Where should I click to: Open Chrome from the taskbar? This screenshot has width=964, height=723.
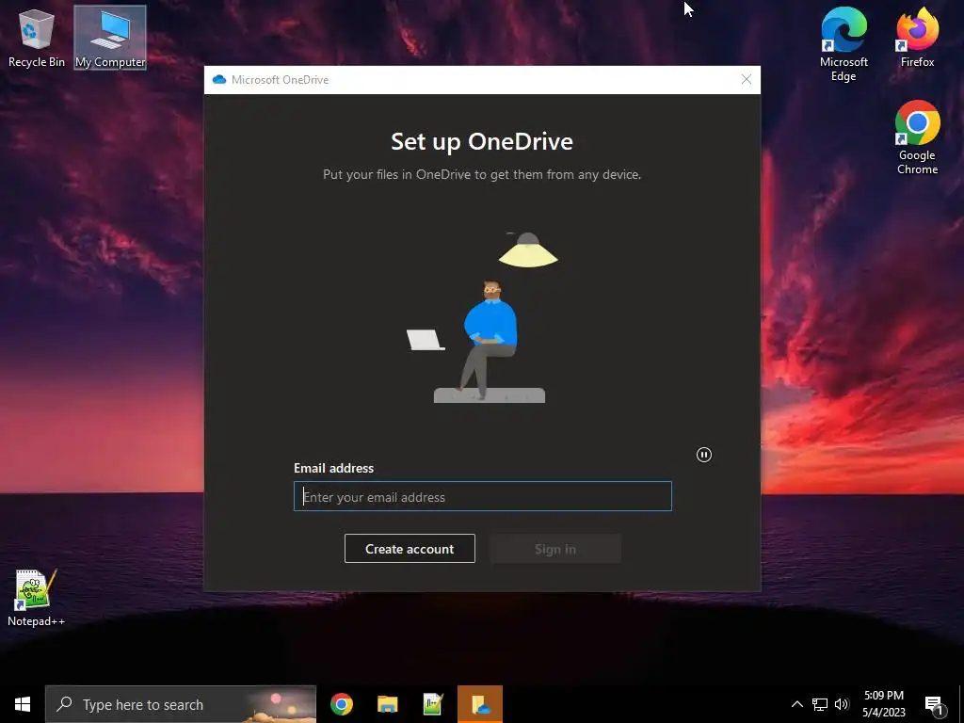341,704
